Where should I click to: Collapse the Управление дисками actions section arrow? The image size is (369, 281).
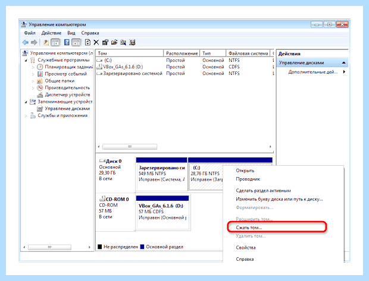(x=344, y=63)
